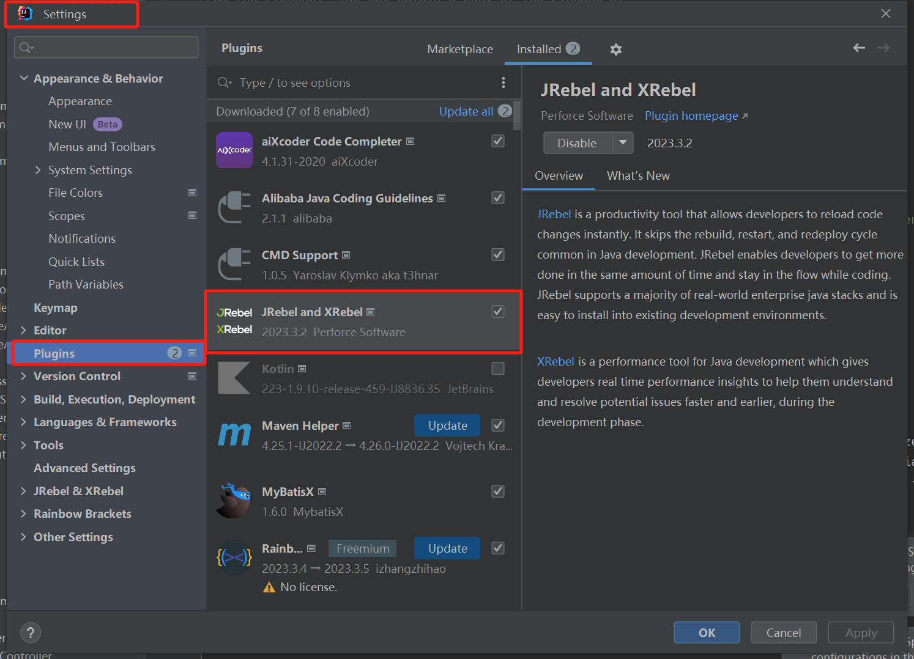914x659 pixels.
Task: Open the What's New tab
Action: (x=638, y=176)
